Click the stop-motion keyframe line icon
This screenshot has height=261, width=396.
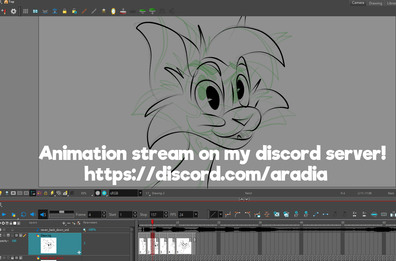[325, 214]
